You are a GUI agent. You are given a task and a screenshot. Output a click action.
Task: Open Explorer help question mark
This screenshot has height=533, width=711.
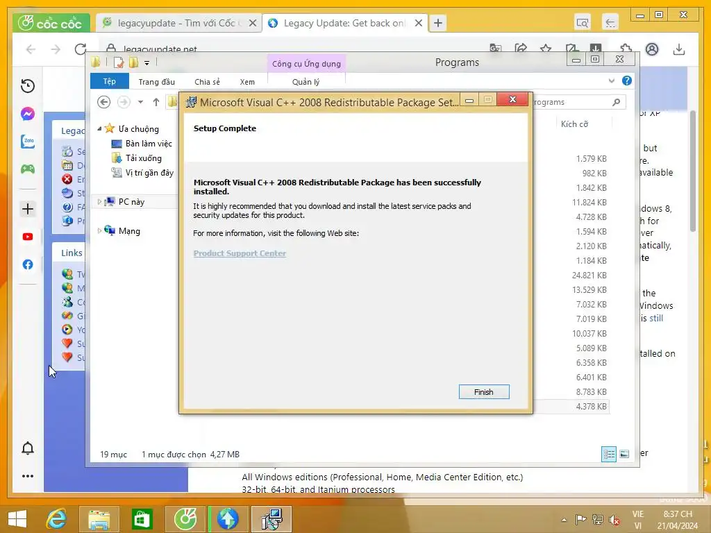click(627, 81)
